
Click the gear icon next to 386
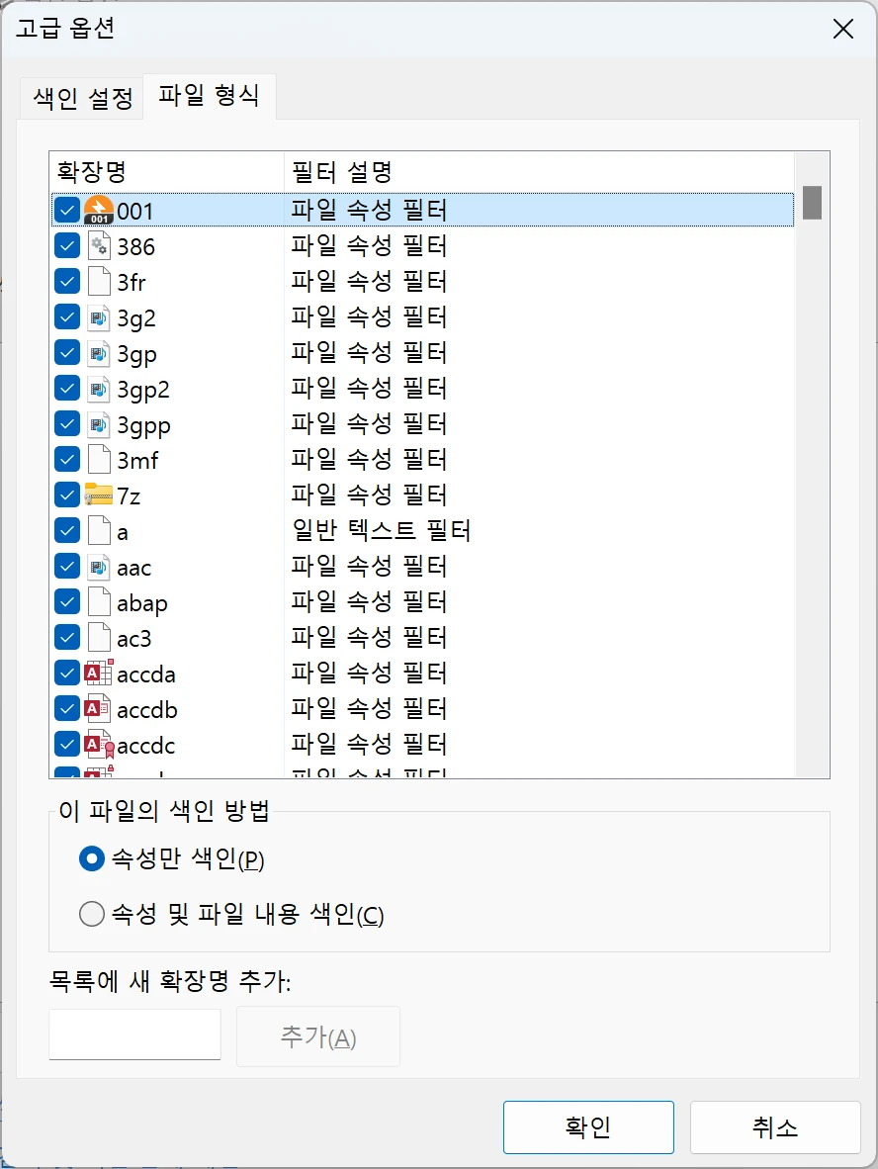(100, 244)
